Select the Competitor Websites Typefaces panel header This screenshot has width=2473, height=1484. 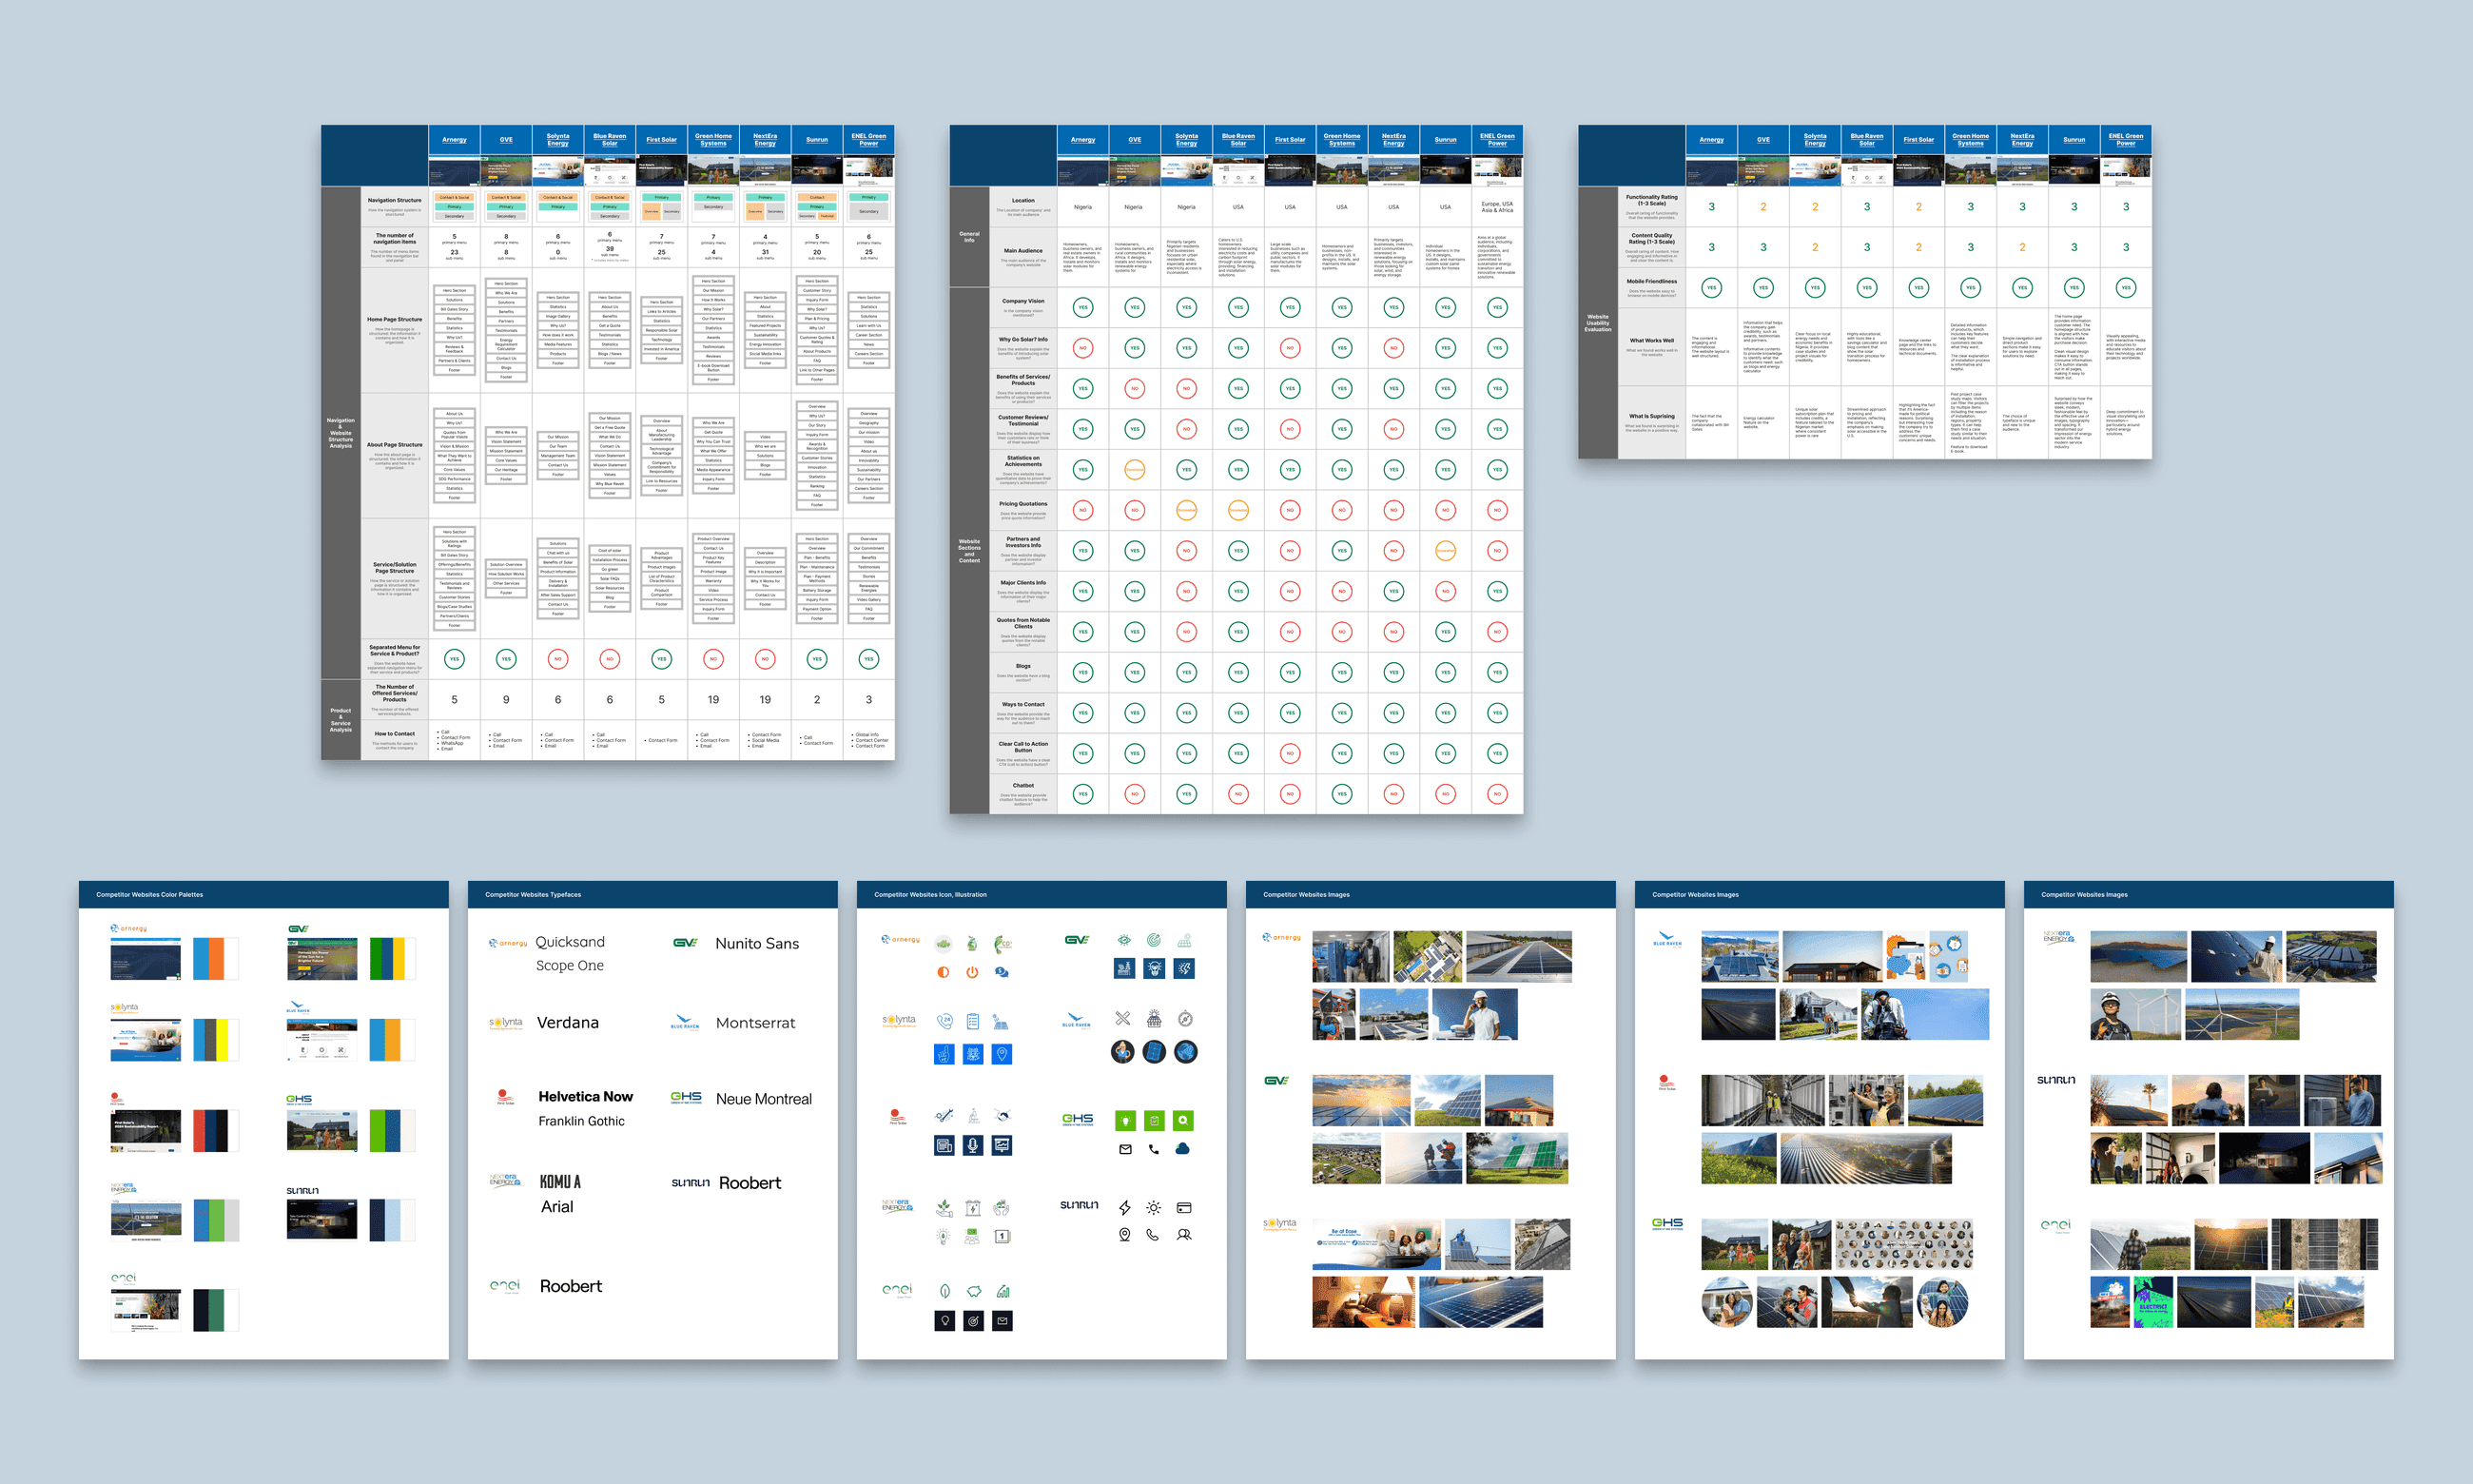(652, 894)
